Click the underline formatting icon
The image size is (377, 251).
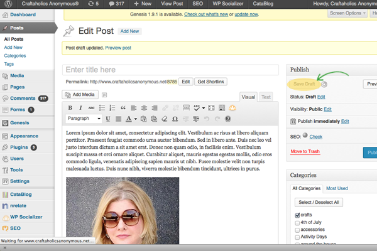(x=109, y=119)
